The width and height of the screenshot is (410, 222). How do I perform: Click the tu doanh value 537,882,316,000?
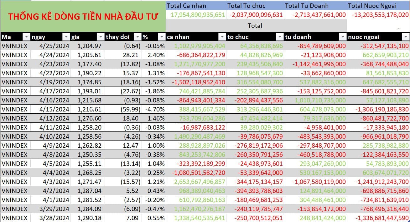click(321, 82)
